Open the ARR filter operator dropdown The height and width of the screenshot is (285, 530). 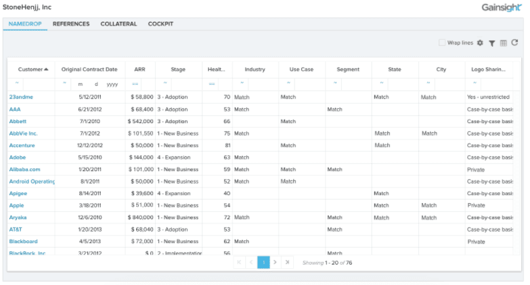point(135,84)
